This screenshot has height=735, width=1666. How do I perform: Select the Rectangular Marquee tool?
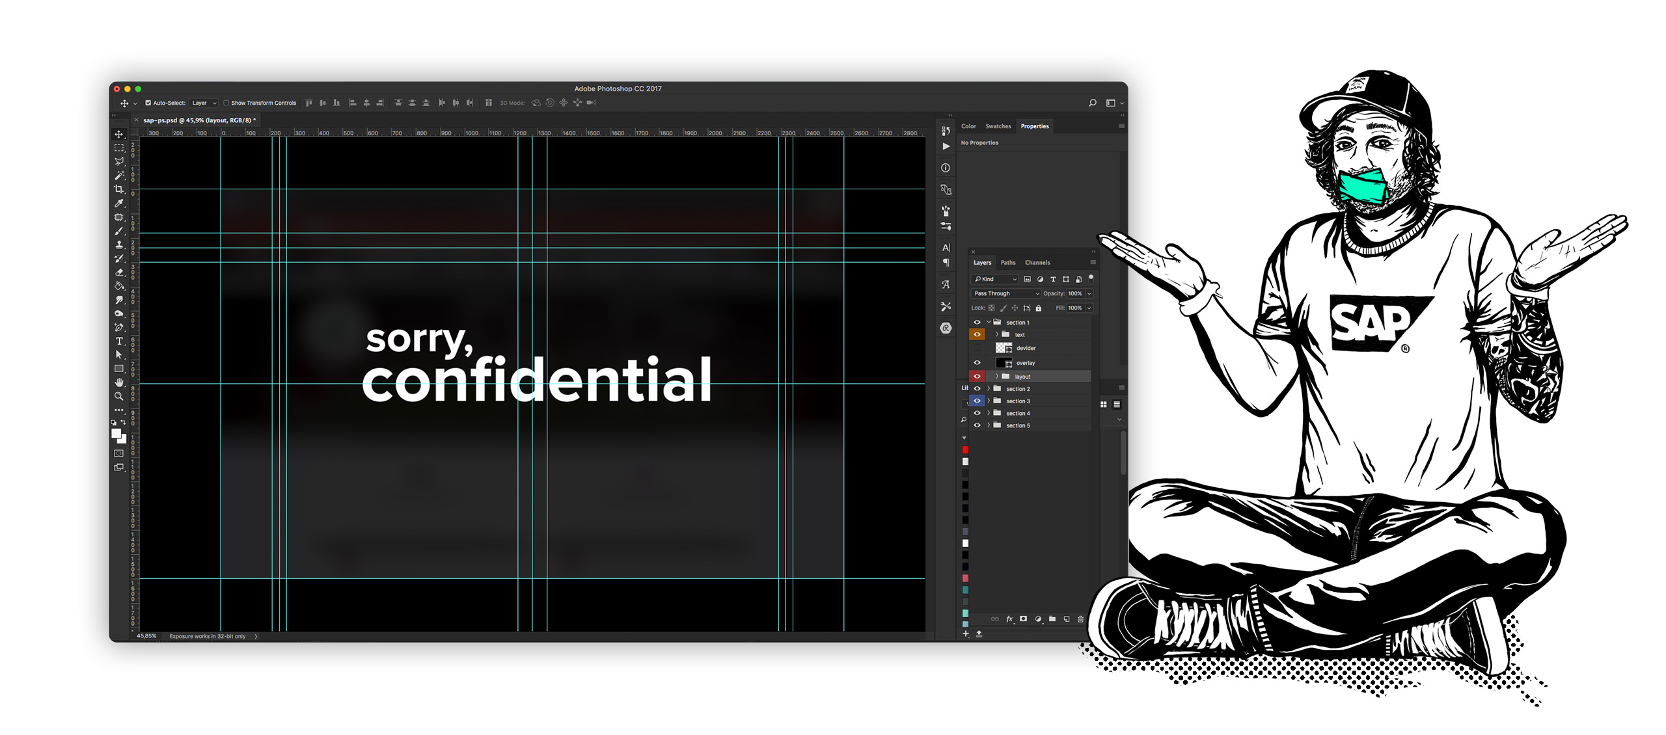tap(119, 148)
